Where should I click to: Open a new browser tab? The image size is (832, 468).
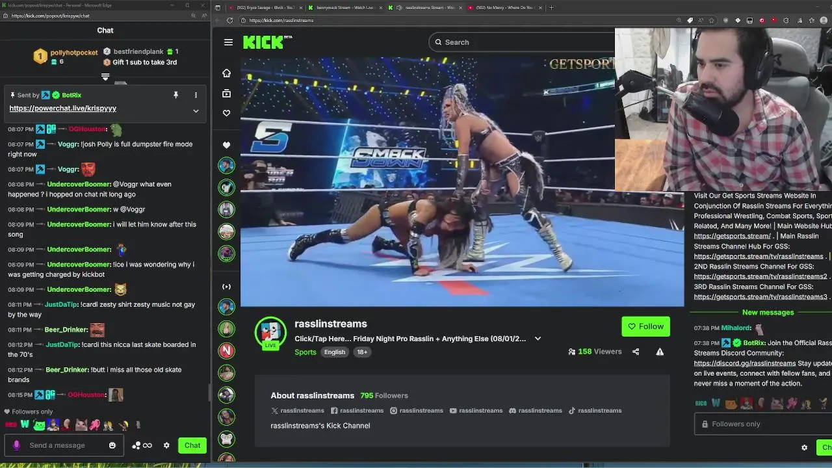click(x=551, y=8)
